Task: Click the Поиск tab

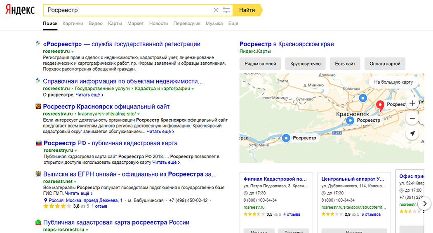Action: pyautogui.click(x=50, y=24)
